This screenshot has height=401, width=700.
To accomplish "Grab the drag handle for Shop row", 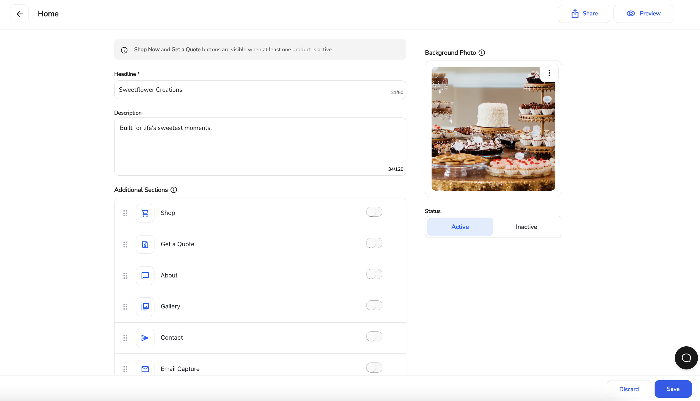I will [125, 213].
